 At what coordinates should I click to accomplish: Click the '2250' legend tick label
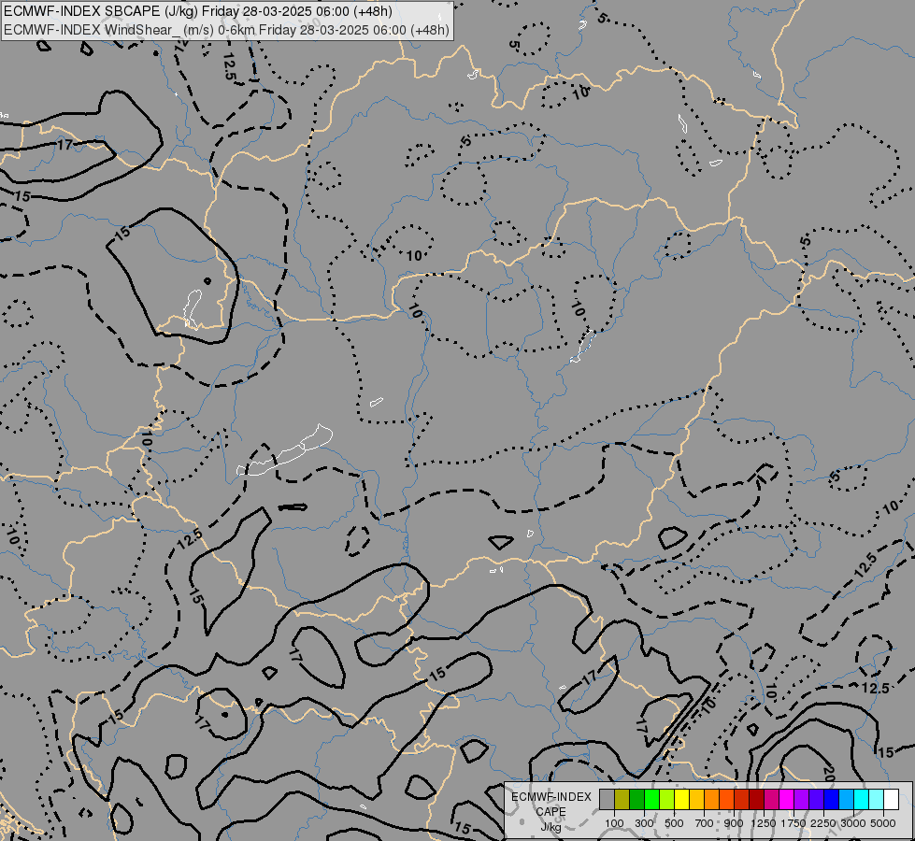[x=823, y=823]
